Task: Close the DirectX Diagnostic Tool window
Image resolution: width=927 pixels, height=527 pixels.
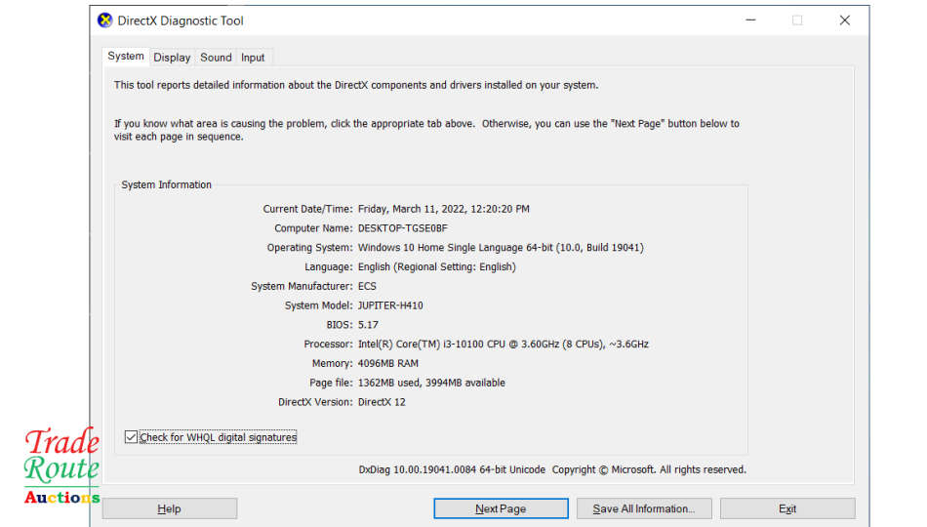Action: click(845, 20)
